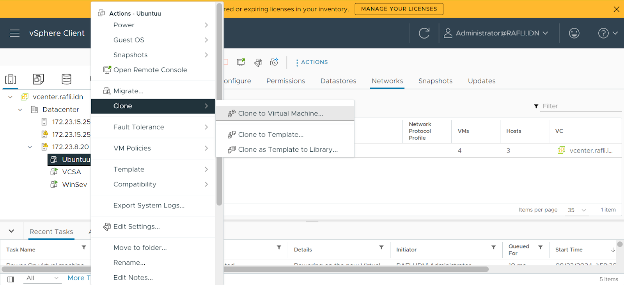The image size is (624, 285).
Task: Click the vCenter icon in VC column
Action: 561,150
